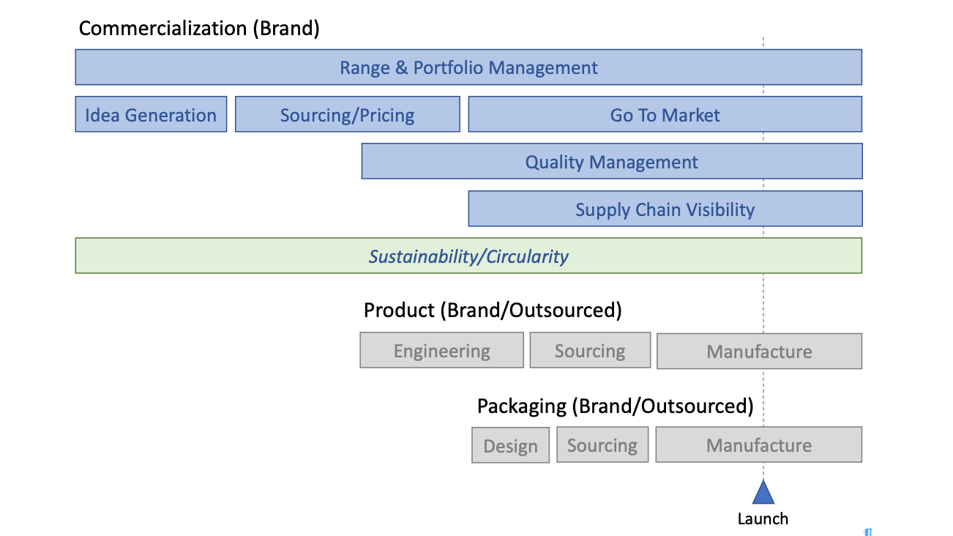This screenshot has width=953, height=536.
Task: Select the Manufacture box under Packaging
Action: point(758,445)
